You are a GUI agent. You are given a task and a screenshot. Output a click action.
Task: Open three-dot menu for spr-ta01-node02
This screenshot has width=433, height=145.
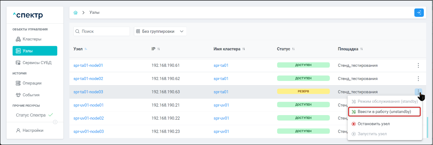pyautogui.click(x=418, y=79)
